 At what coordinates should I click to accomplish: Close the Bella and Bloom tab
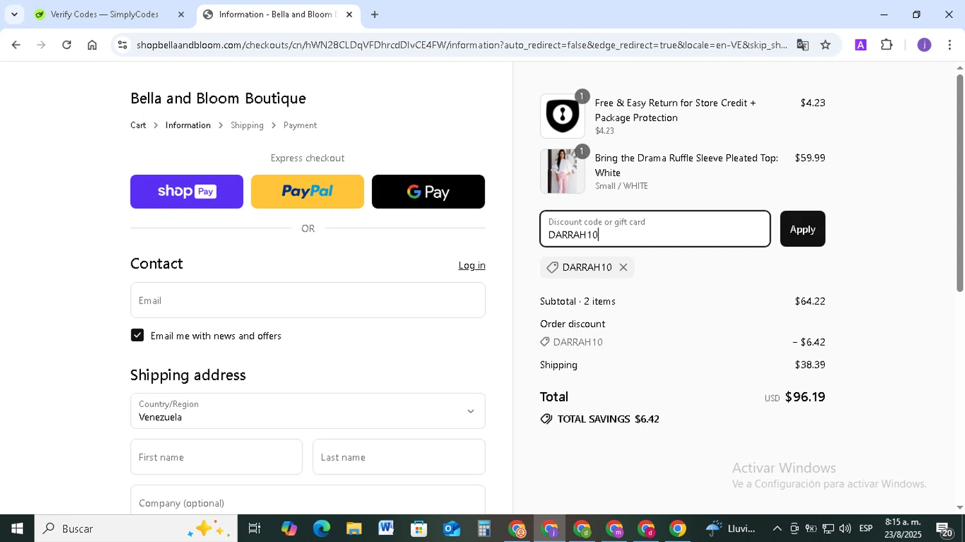349,14
